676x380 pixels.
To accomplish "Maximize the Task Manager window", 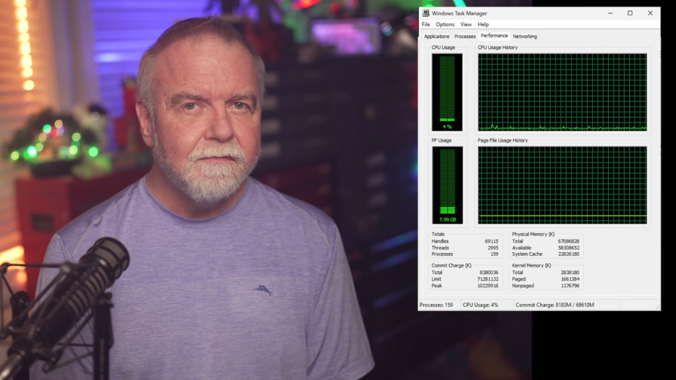I will (x=630, y=13).
